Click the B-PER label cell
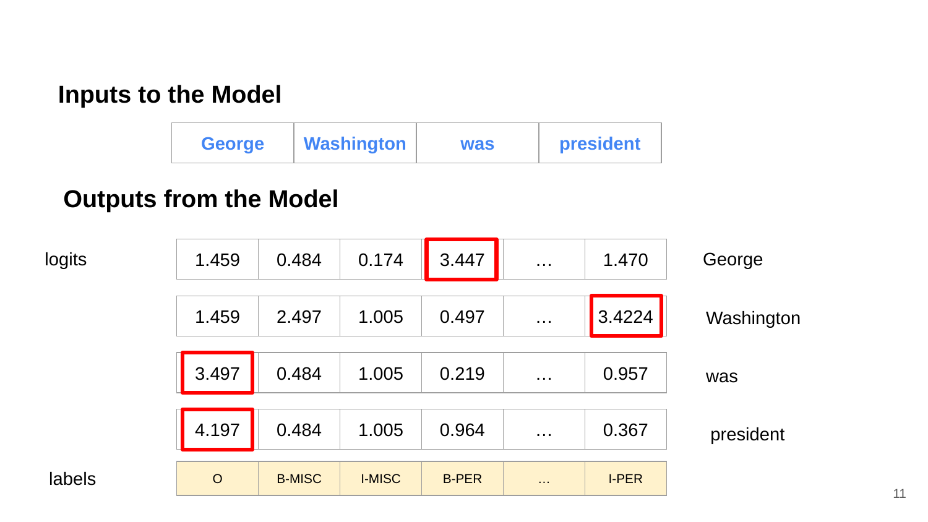 click(x=462, y=479)
